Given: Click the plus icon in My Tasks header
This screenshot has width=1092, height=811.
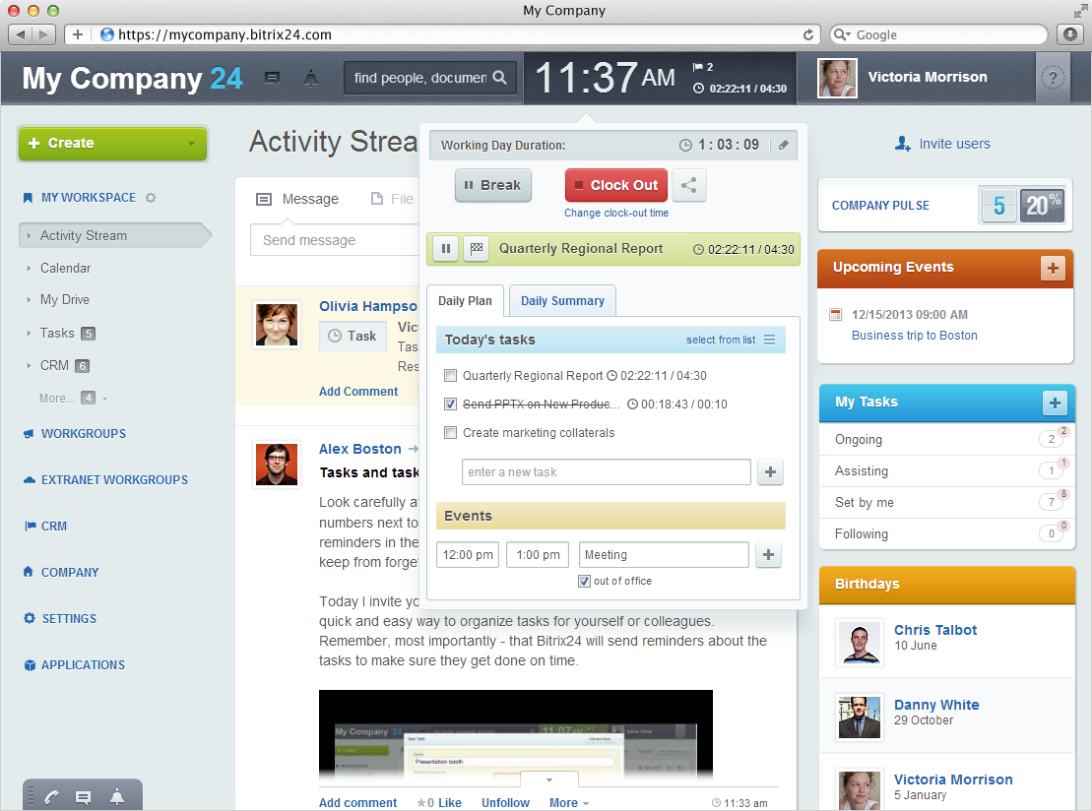Looking at the screenshot, I should (1055, 403).
